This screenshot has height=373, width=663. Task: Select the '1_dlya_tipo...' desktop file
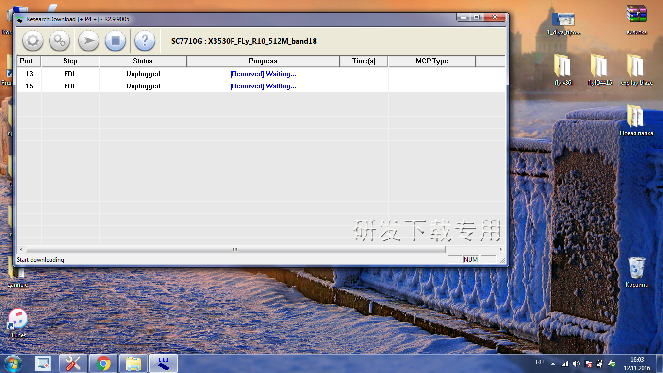pyautogui.click(x=564, y=23)
